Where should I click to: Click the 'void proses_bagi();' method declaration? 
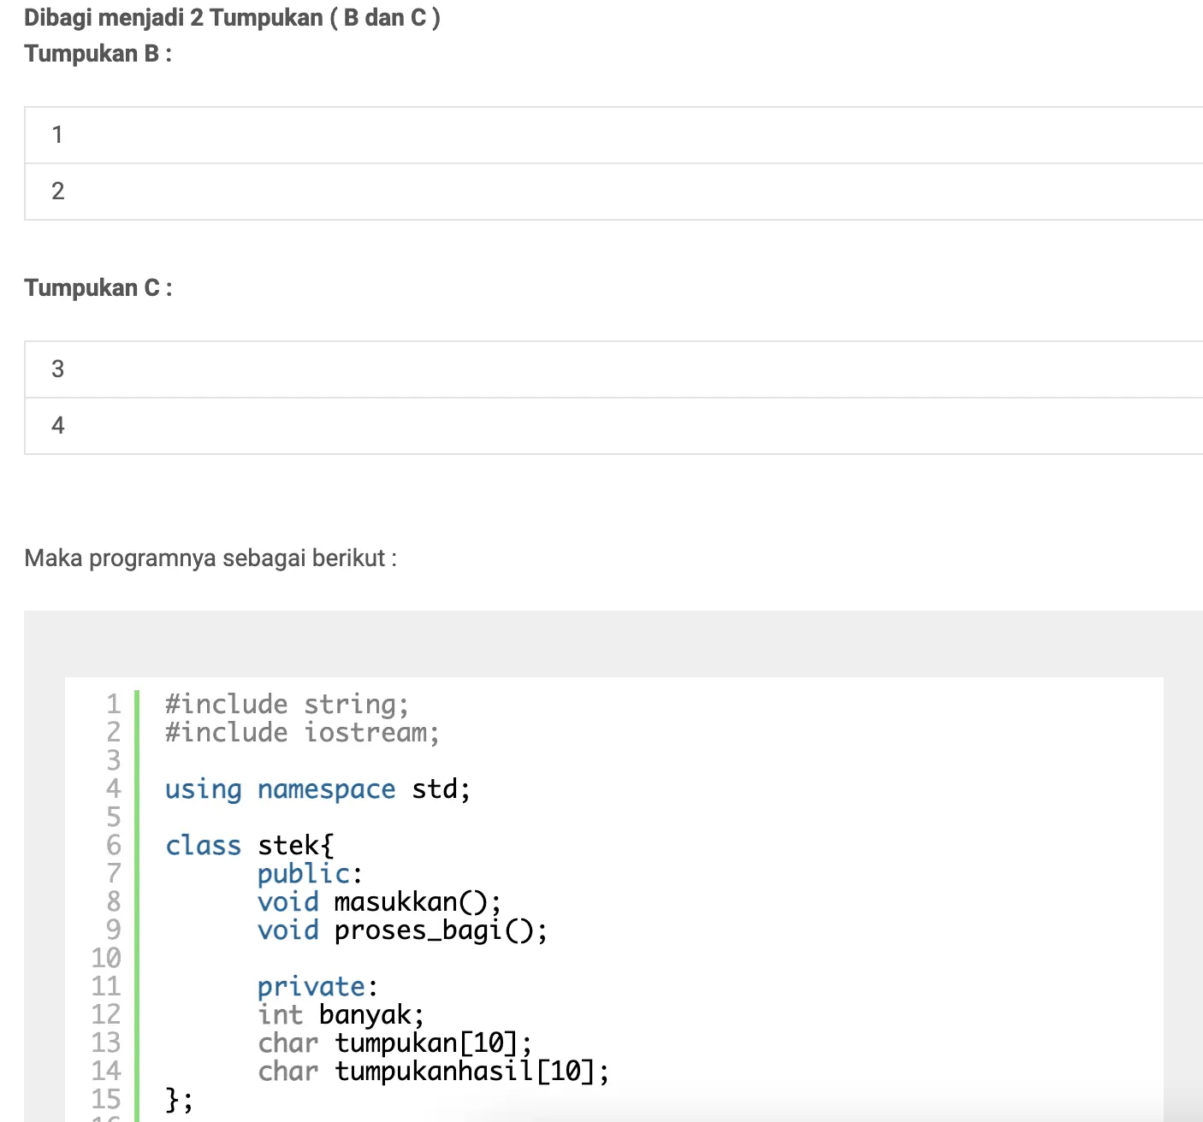(402, 930)
